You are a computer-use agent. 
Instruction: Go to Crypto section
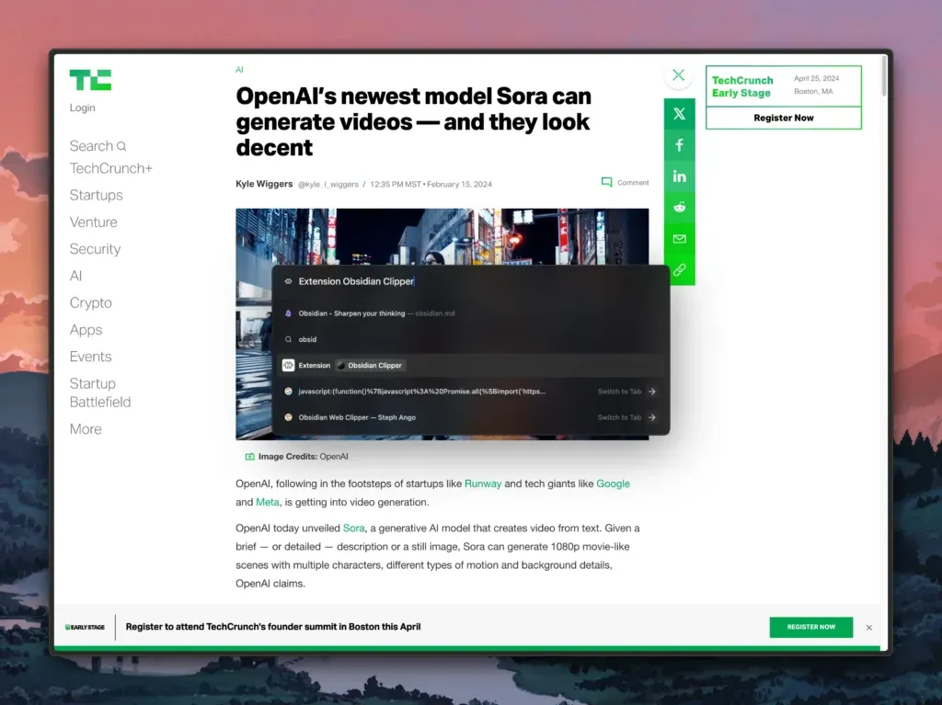coord(91,302)
